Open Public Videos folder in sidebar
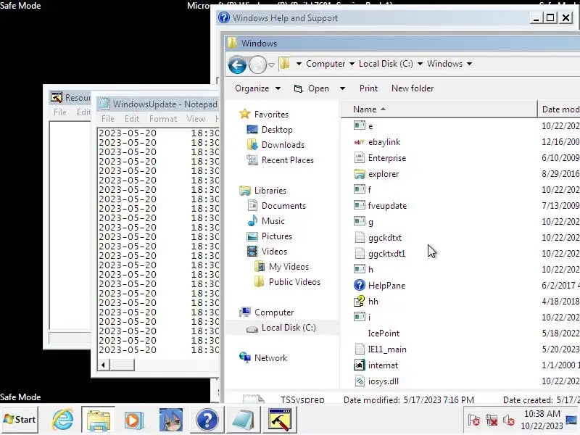This screenshot has width=580, height=435. pos(294,282)
